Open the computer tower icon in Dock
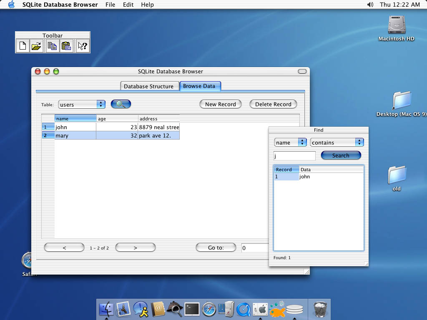427x320 pixels. pyautogui.click(x=226, y=310)
